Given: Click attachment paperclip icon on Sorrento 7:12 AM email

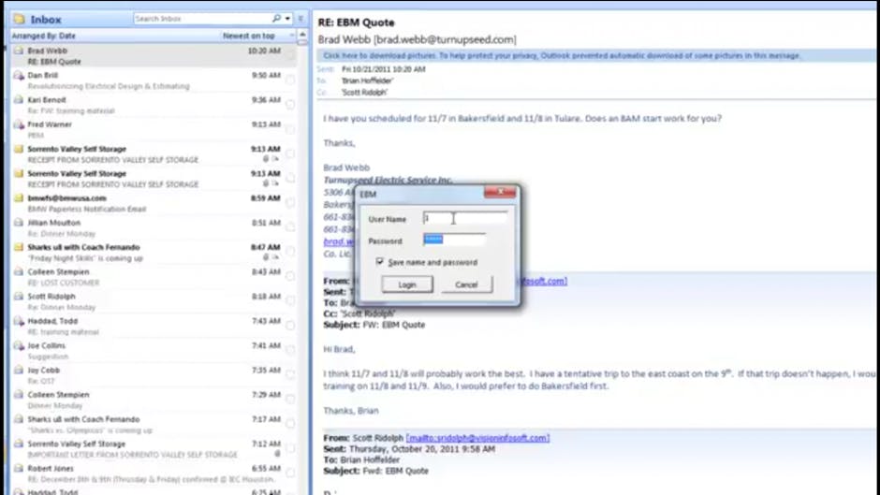Looking at the screenshot, I should pos(277,454).
